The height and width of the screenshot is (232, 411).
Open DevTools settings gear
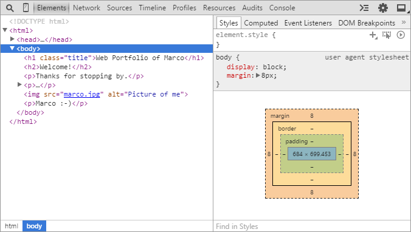[x=382, y=8]
